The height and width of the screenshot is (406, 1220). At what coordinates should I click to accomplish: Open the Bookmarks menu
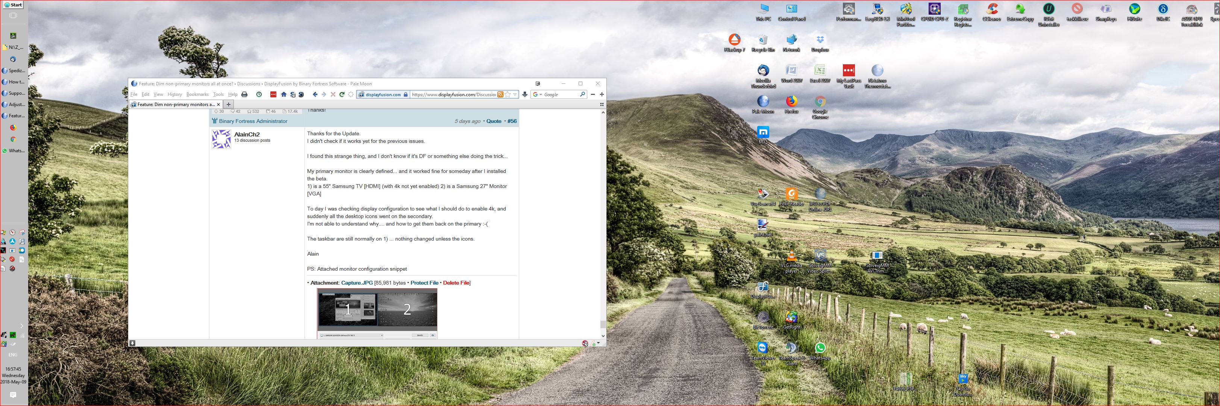pos(197,95)
